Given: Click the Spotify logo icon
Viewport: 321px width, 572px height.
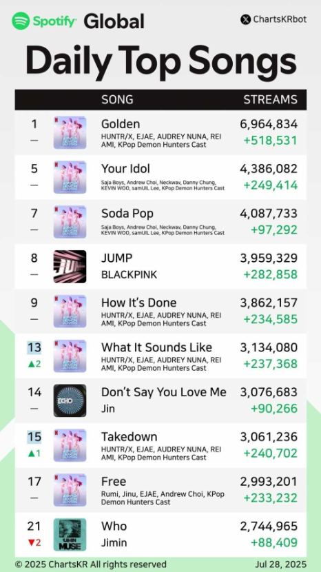Looking at the screenshot, I should (21, 21).
